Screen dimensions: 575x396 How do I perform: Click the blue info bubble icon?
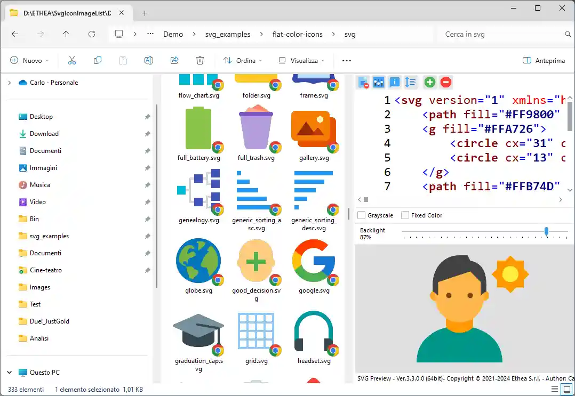395,82
